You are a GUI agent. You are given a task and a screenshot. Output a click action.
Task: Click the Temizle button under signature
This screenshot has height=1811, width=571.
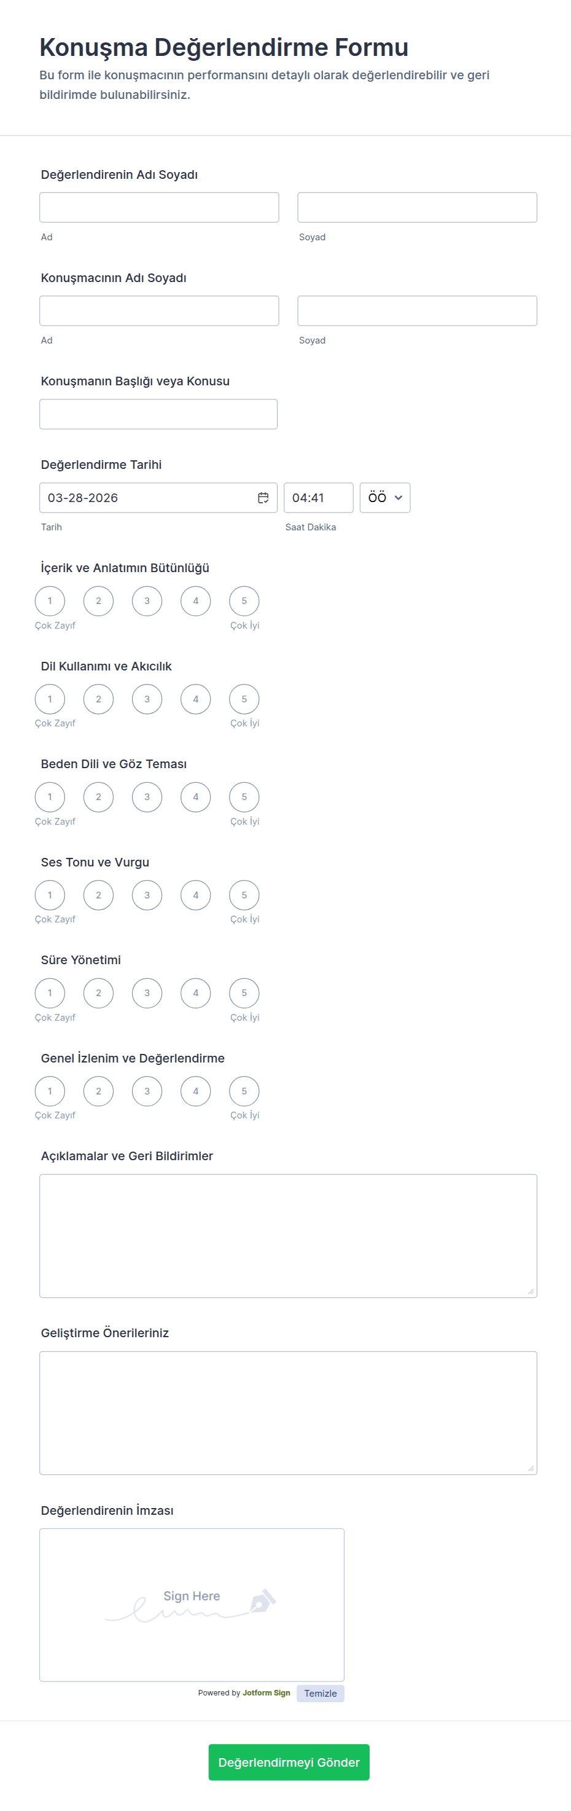[x=320, y=1694]
